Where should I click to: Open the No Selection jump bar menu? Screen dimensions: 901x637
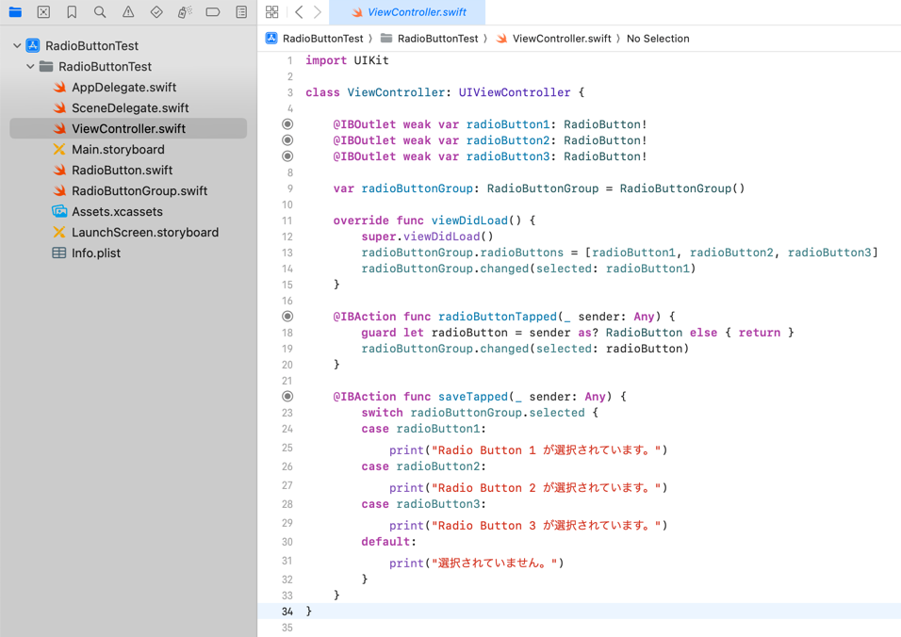click(657, 39)
